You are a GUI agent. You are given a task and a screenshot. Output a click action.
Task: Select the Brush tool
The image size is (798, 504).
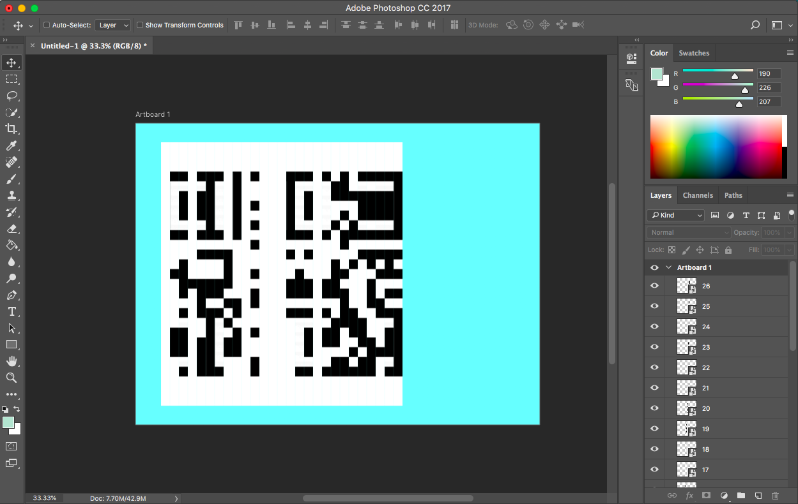[12, 179]
